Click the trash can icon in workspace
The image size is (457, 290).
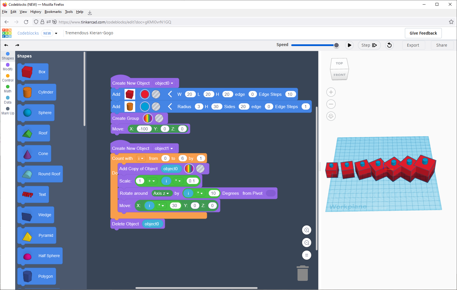[302, 273]
